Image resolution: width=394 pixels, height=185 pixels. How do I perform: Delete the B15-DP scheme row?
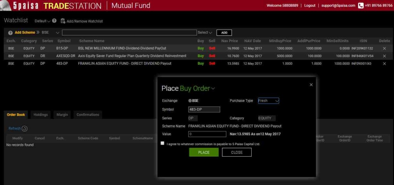point(384,49)
